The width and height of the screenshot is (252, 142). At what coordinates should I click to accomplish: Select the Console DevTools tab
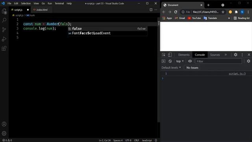click(200, 55)
